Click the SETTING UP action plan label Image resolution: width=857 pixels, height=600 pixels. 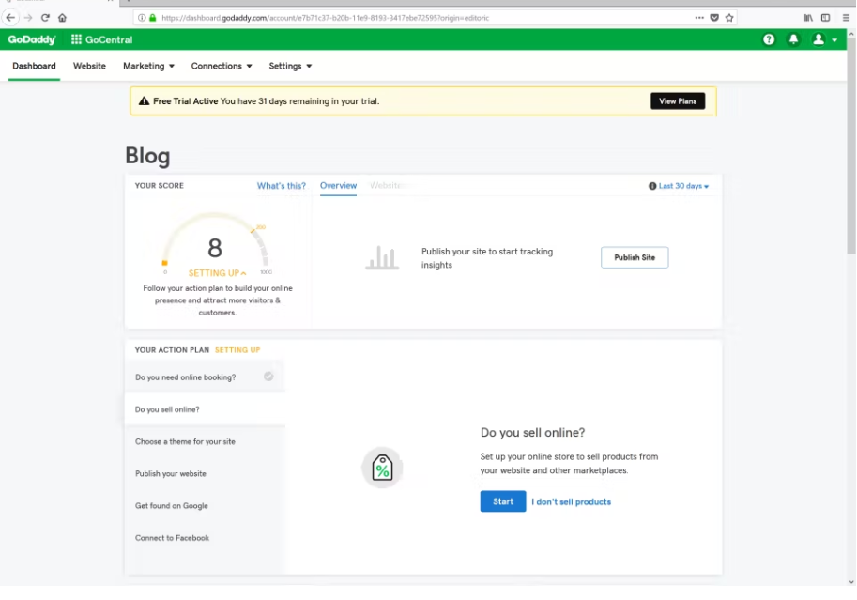[x=237, y=350]
